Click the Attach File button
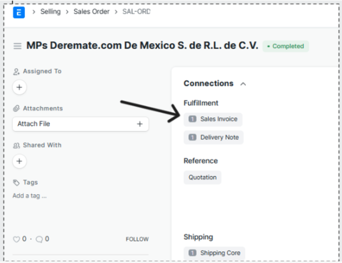The image size is (342, 263). [x=75, y=124]
